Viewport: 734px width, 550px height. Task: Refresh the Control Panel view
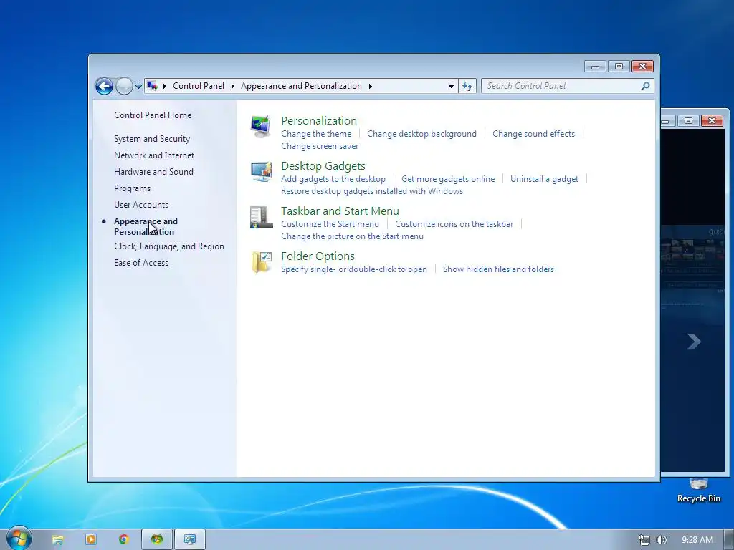[x=467, y=86]
